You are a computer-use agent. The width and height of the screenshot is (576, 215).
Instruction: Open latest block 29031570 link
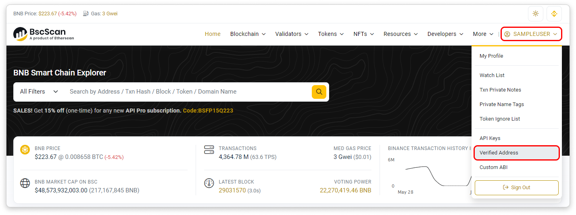point(232,190)
